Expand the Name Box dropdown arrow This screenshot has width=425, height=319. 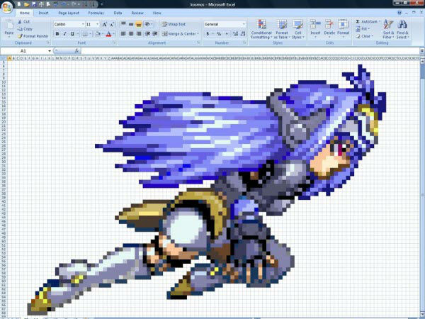(49, 51)
